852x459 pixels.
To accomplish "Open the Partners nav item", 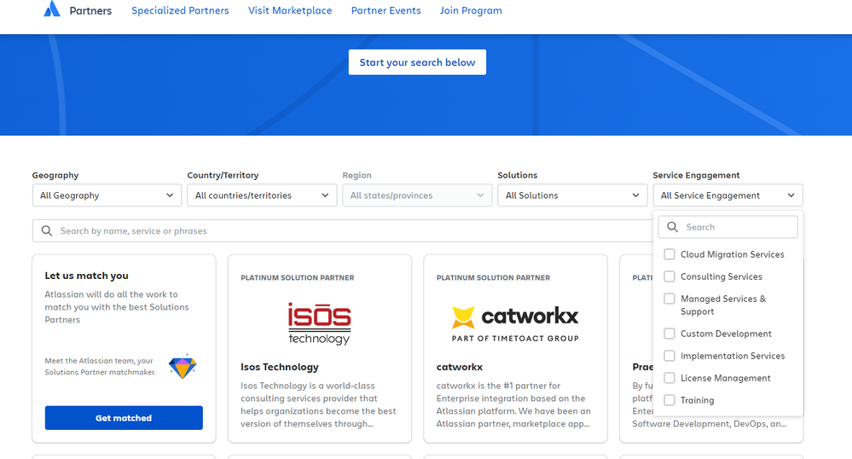I will pyautogui.click(x=90, y=11).
